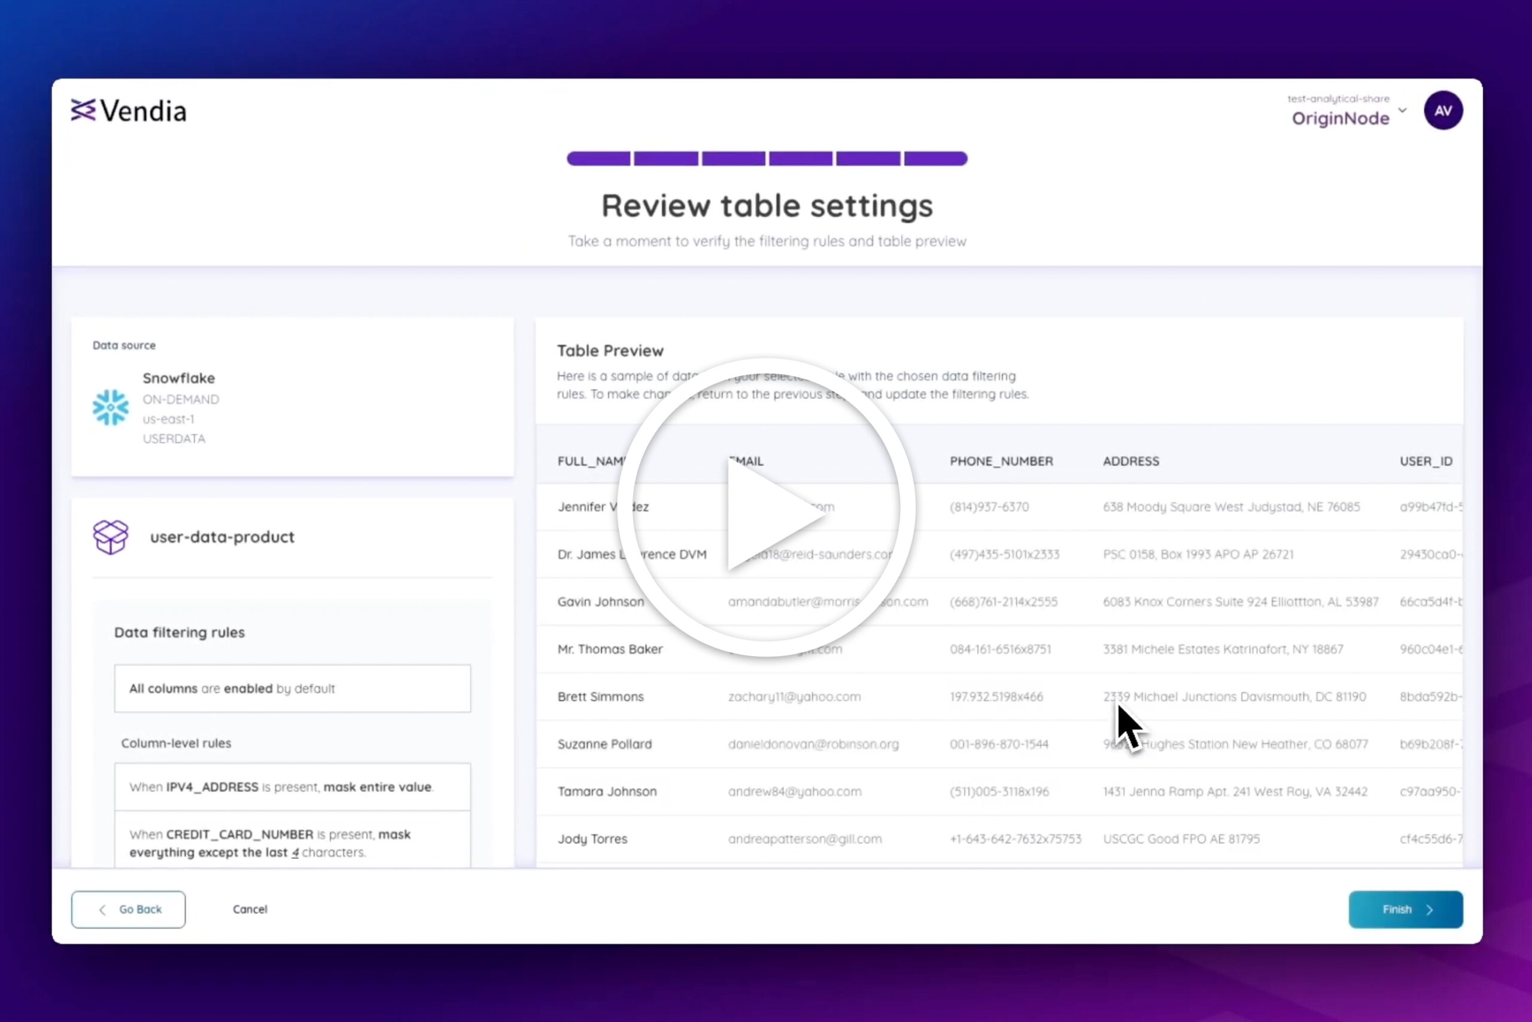Viewport: 1532px width, 1022px height.
Task: Click the user-data-product box icon
Action: coord(111,537)
